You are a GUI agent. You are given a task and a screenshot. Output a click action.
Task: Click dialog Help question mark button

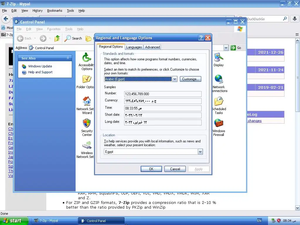(x=201, y=38)
